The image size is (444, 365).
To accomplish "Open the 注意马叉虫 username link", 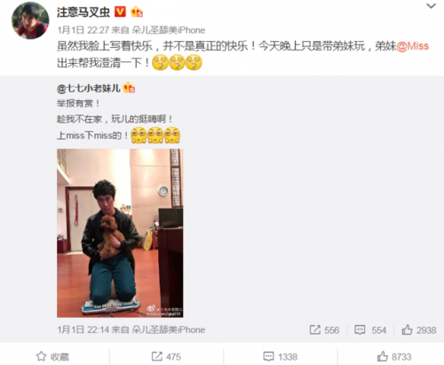I will click(x=83, y=12).
